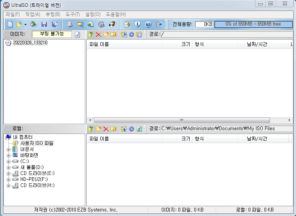
Task: Open the 도구(T) menu
Action: click(x=73, y=14)
